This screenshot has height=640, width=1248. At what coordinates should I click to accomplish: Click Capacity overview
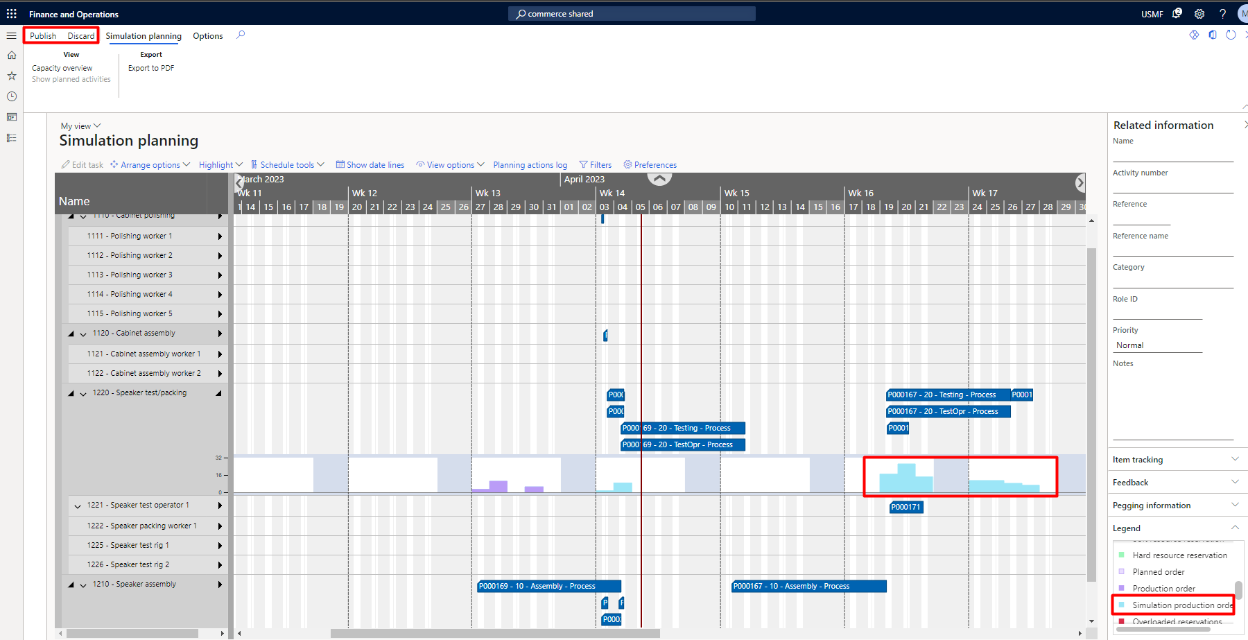click(62, 68)
